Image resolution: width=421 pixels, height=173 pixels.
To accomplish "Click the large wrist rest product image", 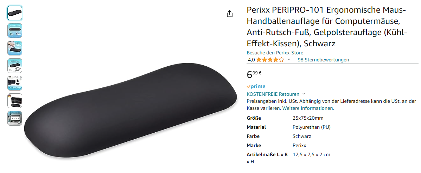I will (x=131, y=111).
